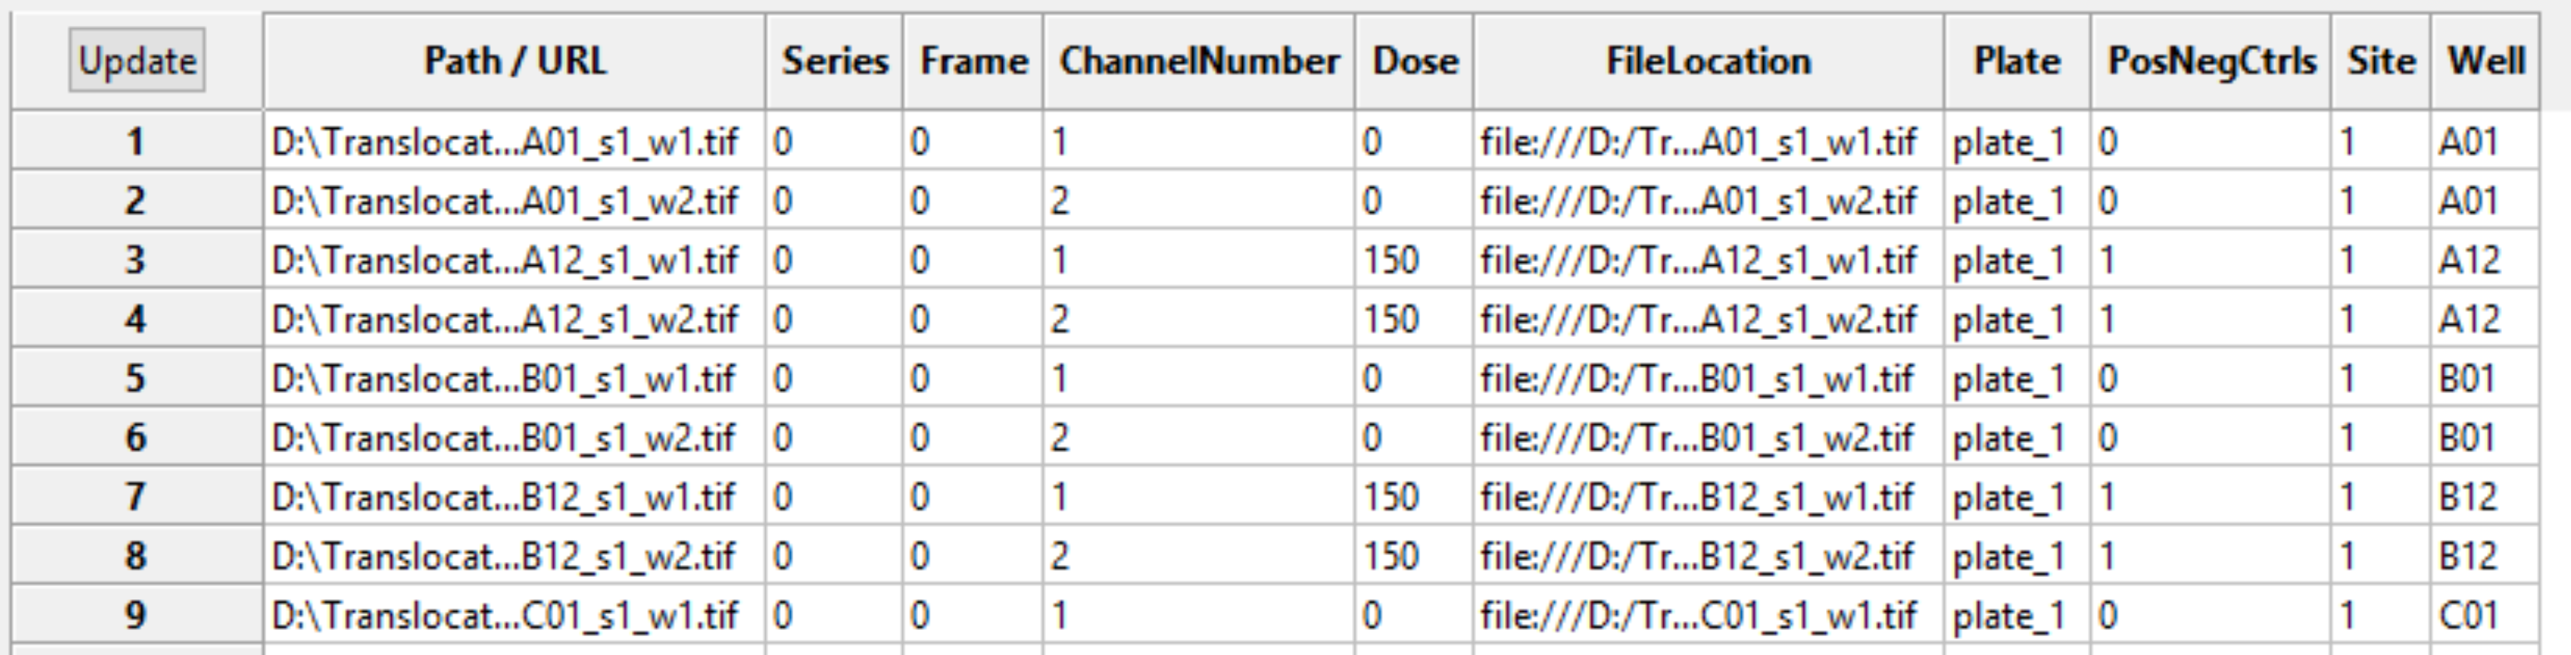Select row number 4 header
Image resolution: width=2571 pixels, height=655 pixels.
coord(136,319)
